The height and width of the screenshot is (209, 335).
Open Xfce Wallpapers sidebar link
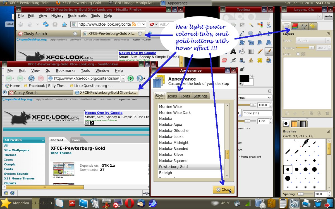(x=17, y=150)
